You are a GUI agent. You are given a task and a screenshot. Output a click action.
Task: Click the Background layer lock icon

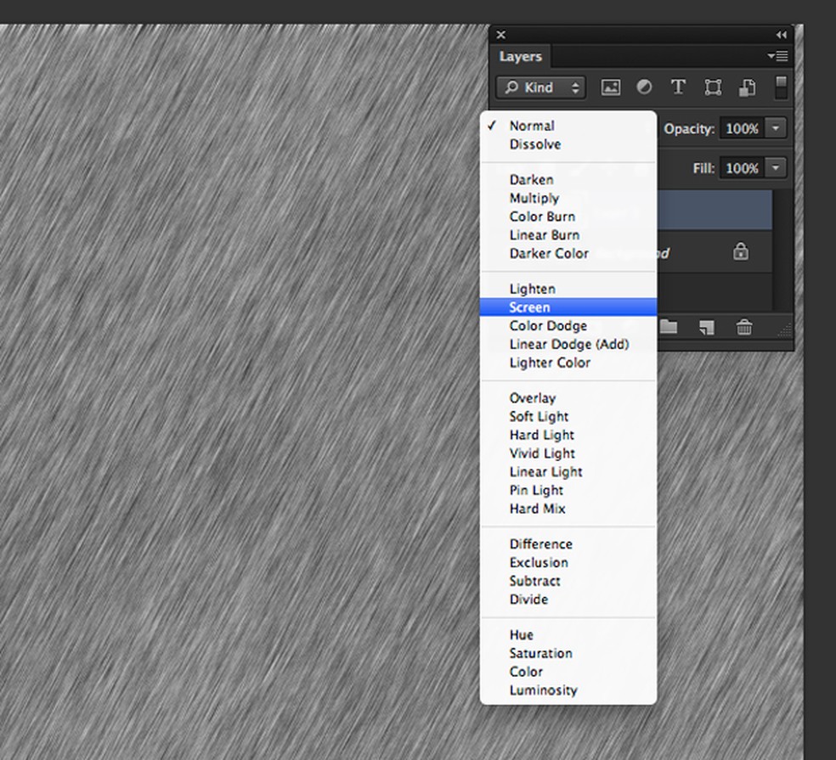[x=741, y=251]
